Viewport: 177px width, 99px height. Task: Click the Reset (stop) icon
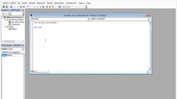tap(40, 7)
